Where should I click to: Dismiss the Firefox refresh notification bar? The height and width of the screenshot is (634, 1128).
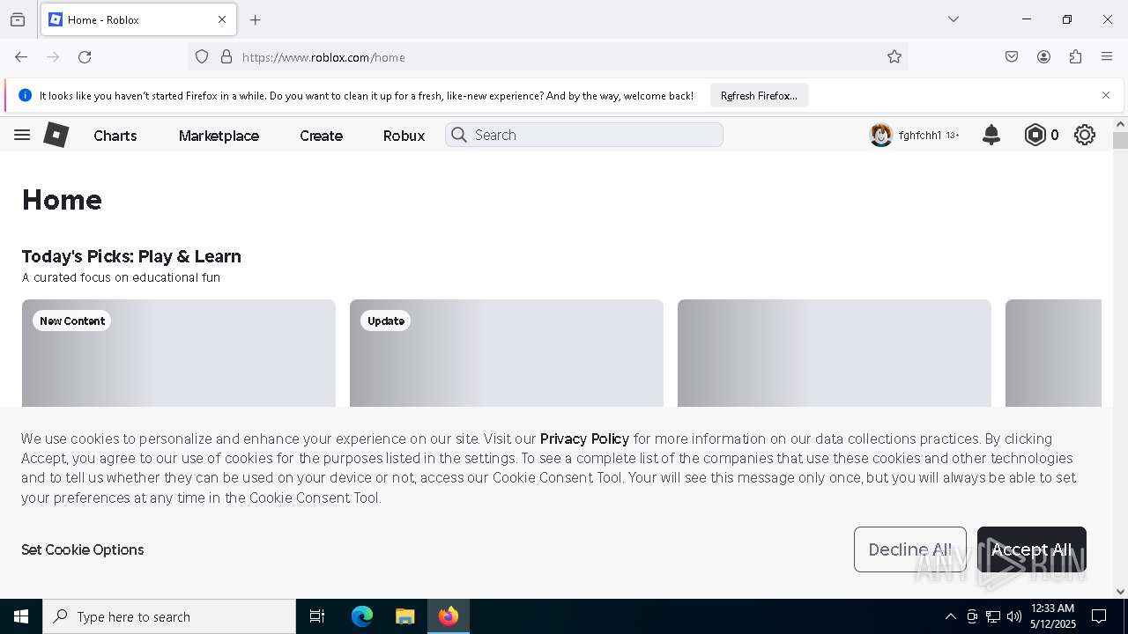pyautogui.click(x=1106, y=95)
